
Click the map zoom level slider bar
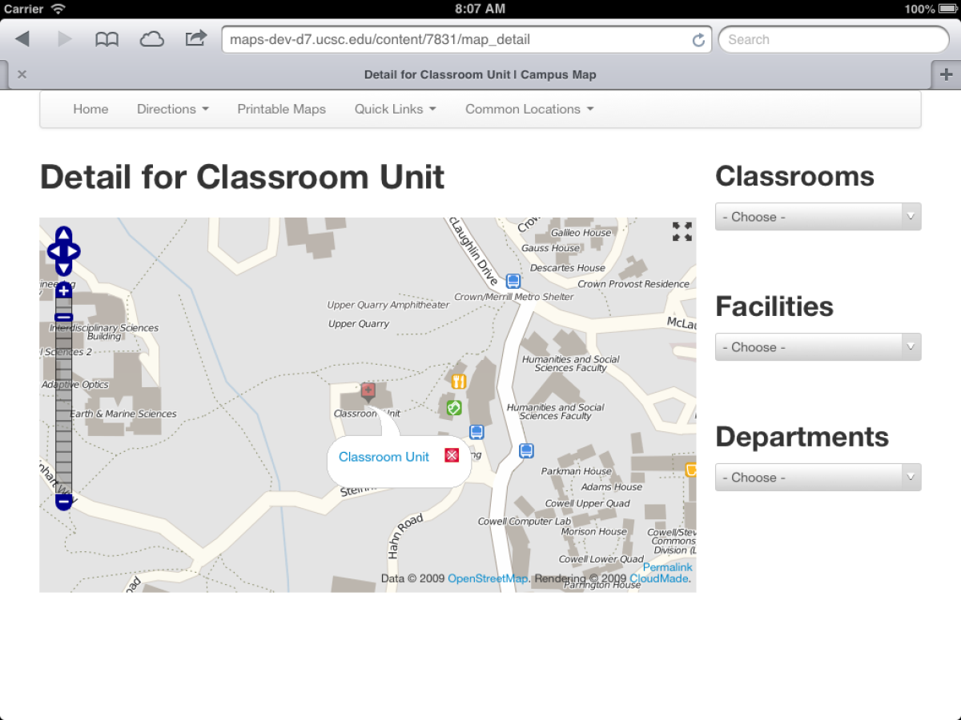click(64, 400)
